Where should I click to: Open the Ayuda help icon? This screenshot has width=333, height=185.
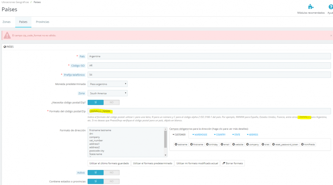point(331,7)
